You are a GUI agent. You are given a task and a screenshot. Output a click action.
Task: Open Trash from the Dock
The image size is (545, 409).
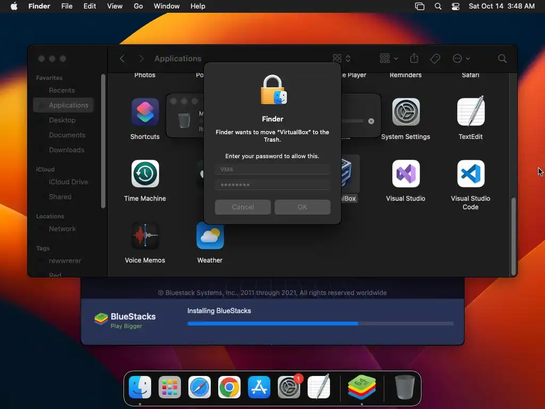(405, 387)
